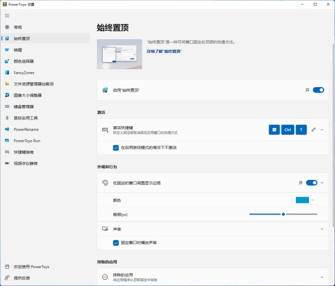Click the 文件资源管理器加载项 sidebar icon
The width and height of the screenshot is (335, 286).
click(x=7, y=84)
